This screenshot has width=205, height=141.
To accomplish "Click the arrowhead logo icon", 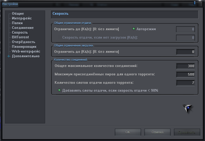I will click(187, 108).
